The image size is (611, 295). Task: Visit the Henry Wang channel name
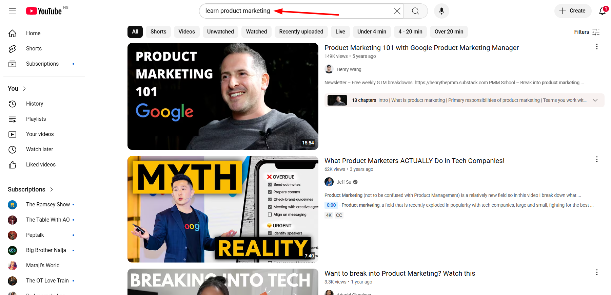point(349,69)
